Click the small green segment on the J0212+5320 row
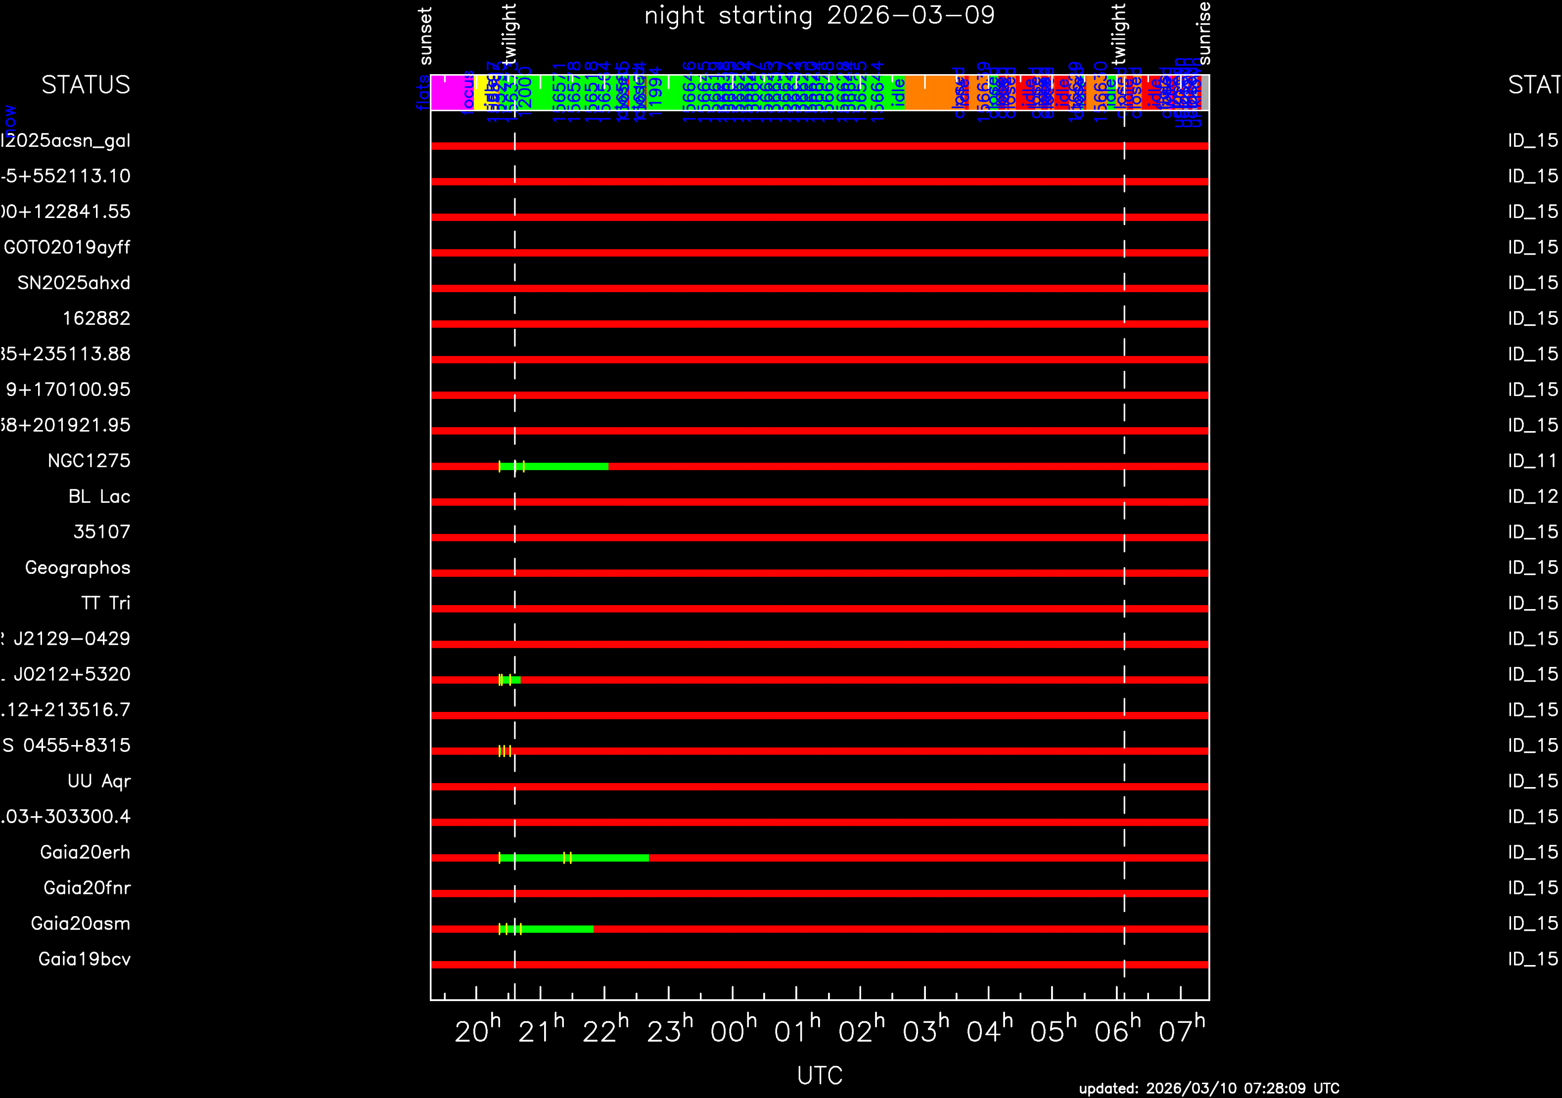The height and width of the screenshot is (1098, 1562). [x=516, y=680]
